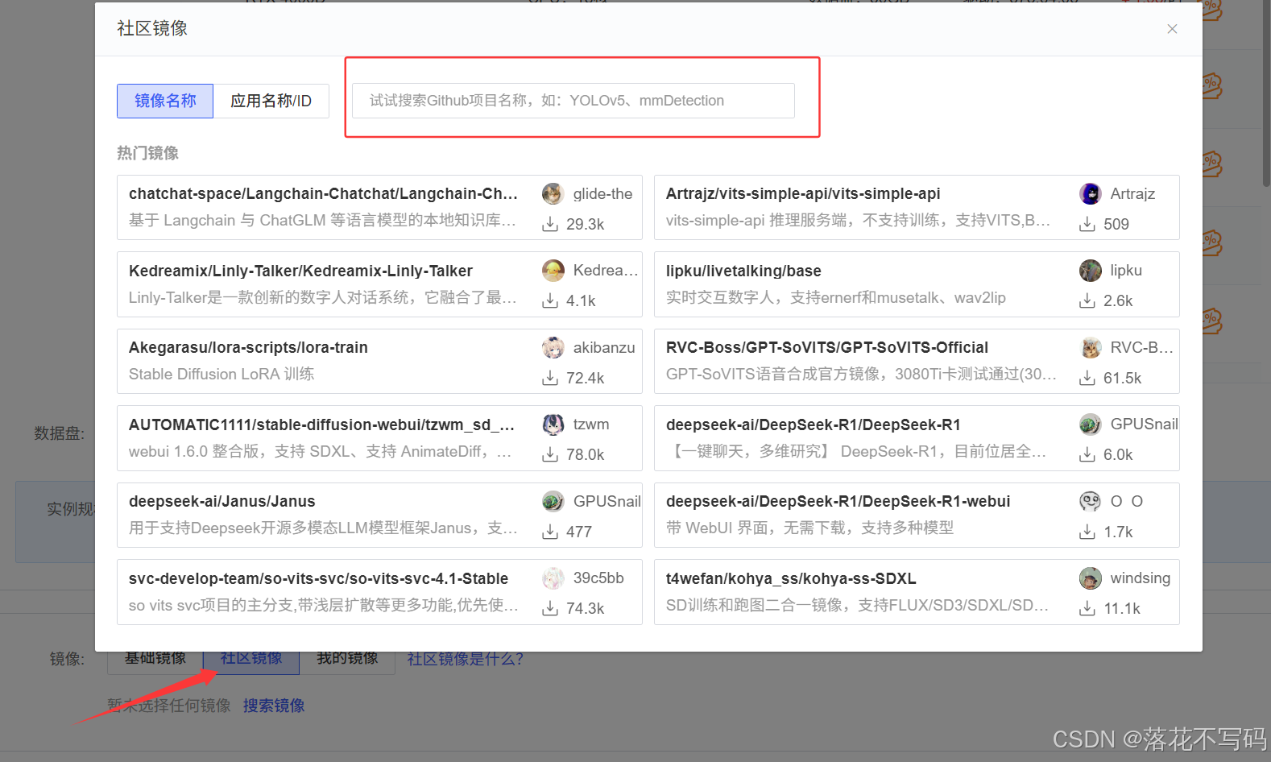
Task: Click windsing author avatar
Action: coord(1090,578)
